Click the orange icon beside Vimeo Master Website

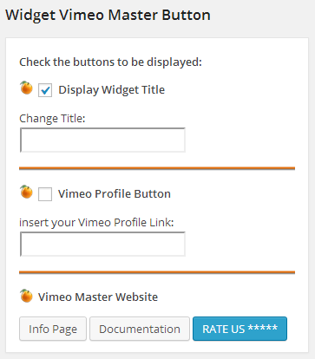26,296
